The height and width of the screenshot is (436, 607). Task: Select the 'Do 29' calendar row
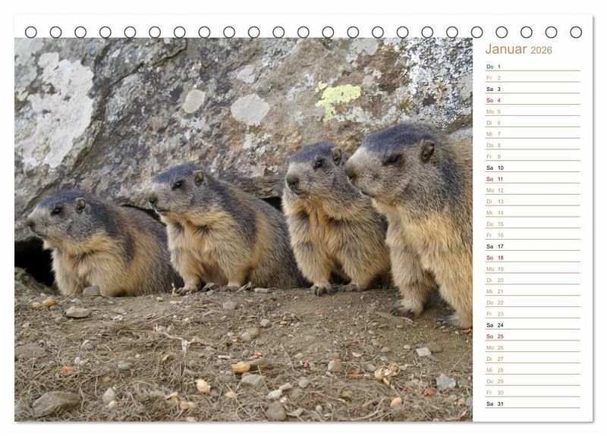click(x=533, y=381)
